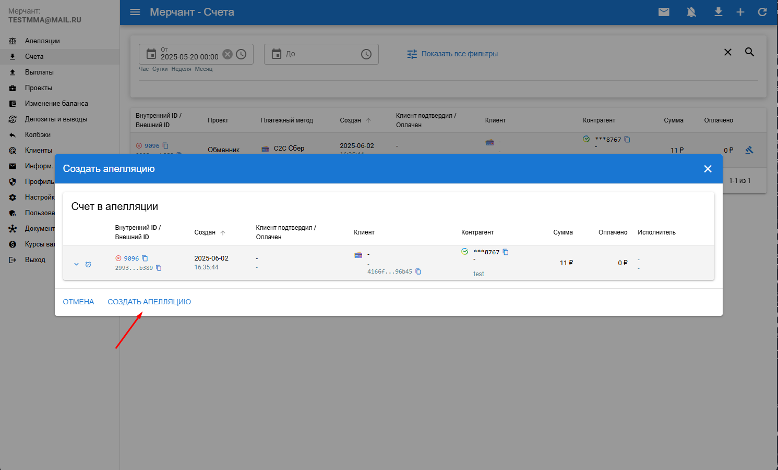The image size is (778, 470).
Task: Click the download icon in top bar
Action: tap(719, 12)
